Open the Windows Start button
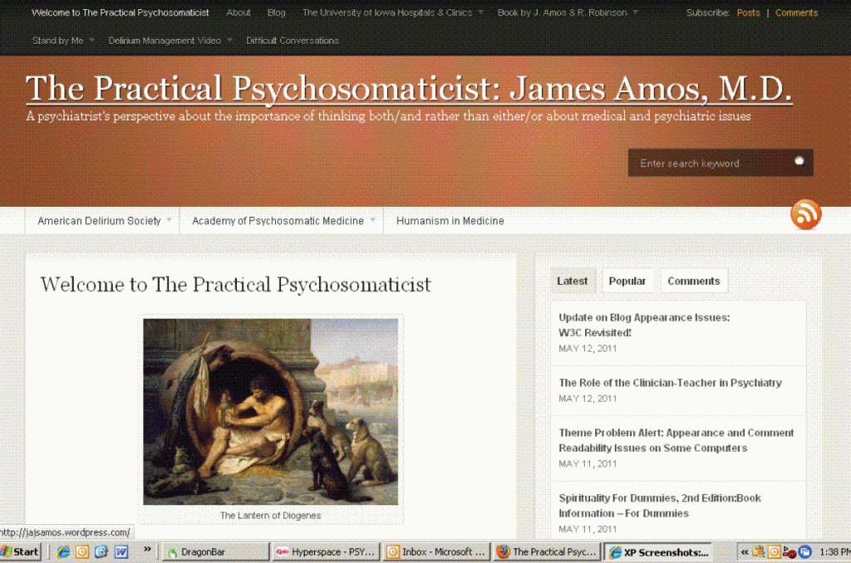This screenshot has height=563, width=851. [21, 551]
